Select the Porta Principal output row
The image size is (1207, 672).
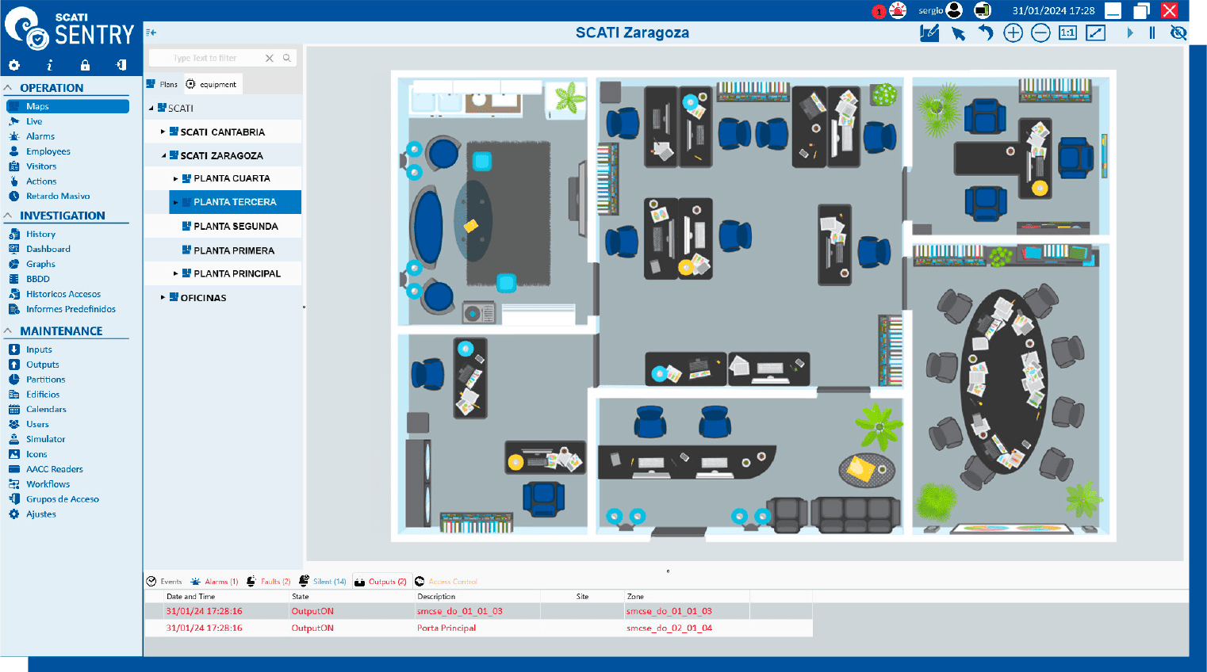478,628
